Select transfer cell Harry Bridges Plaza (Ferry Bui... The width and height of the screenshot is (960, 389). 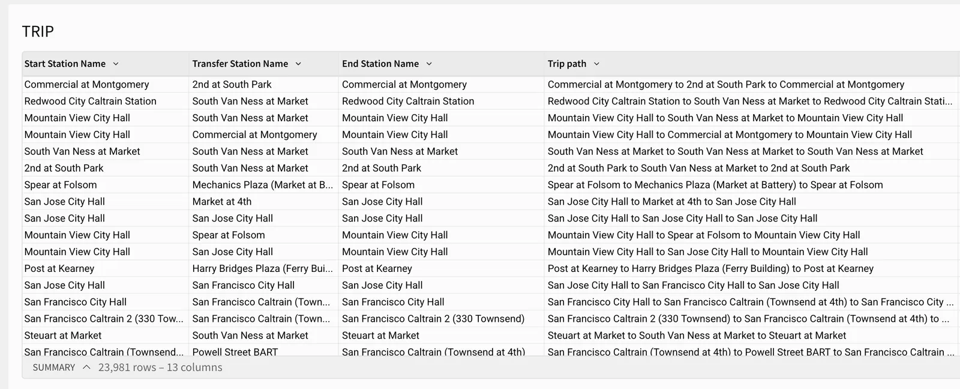tap(262, 269)
